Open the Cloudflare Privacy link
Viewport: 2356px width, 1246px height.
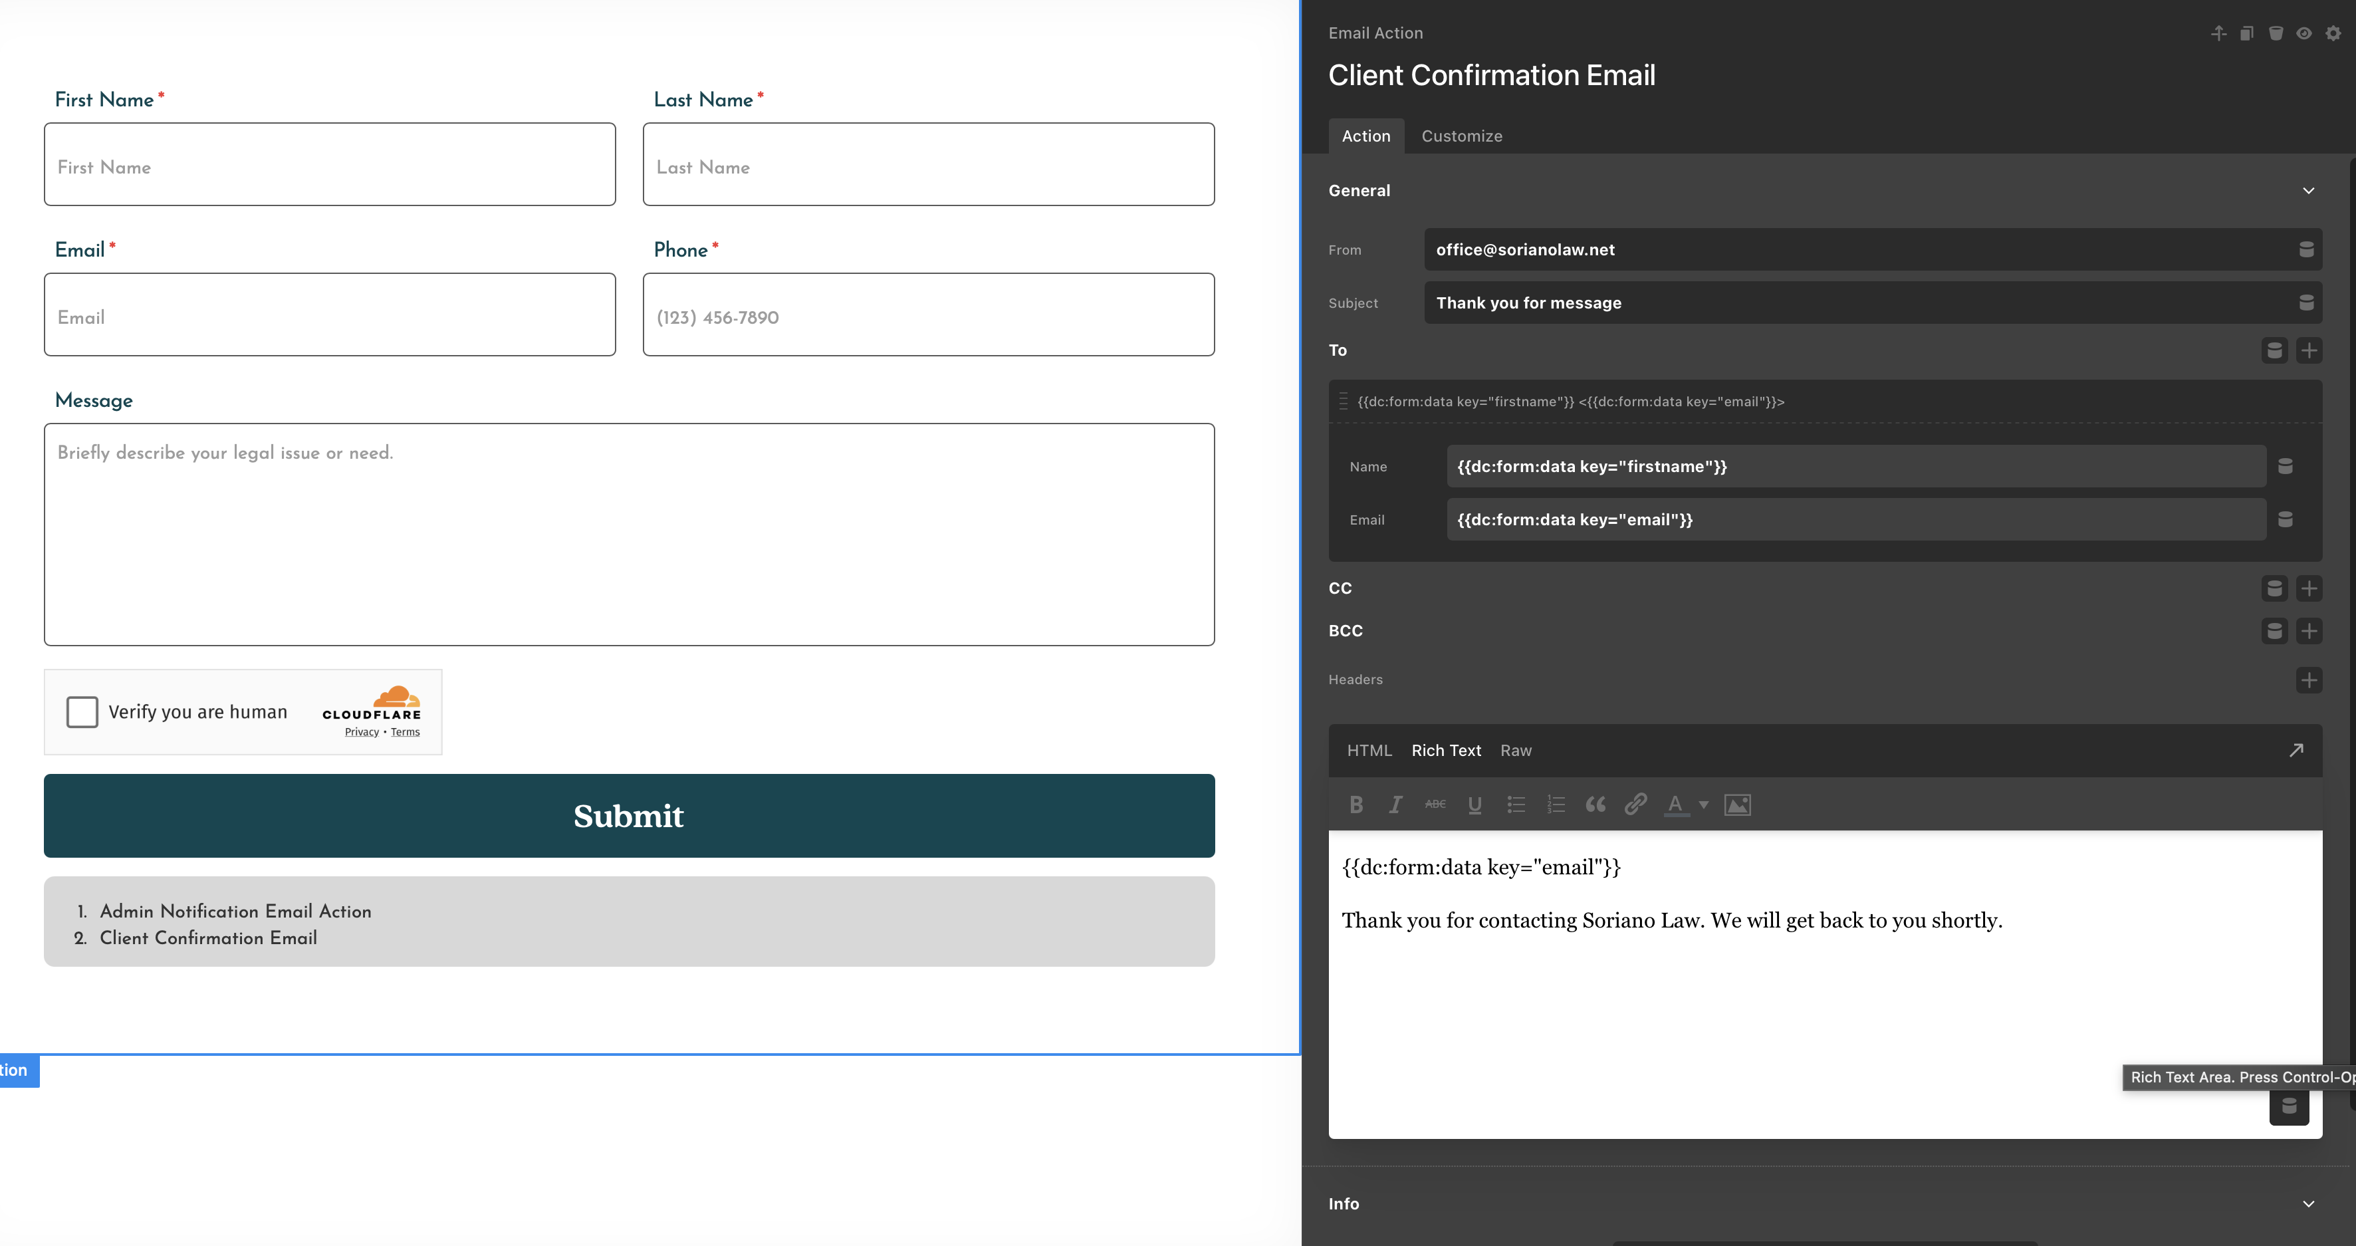(361, 732)
